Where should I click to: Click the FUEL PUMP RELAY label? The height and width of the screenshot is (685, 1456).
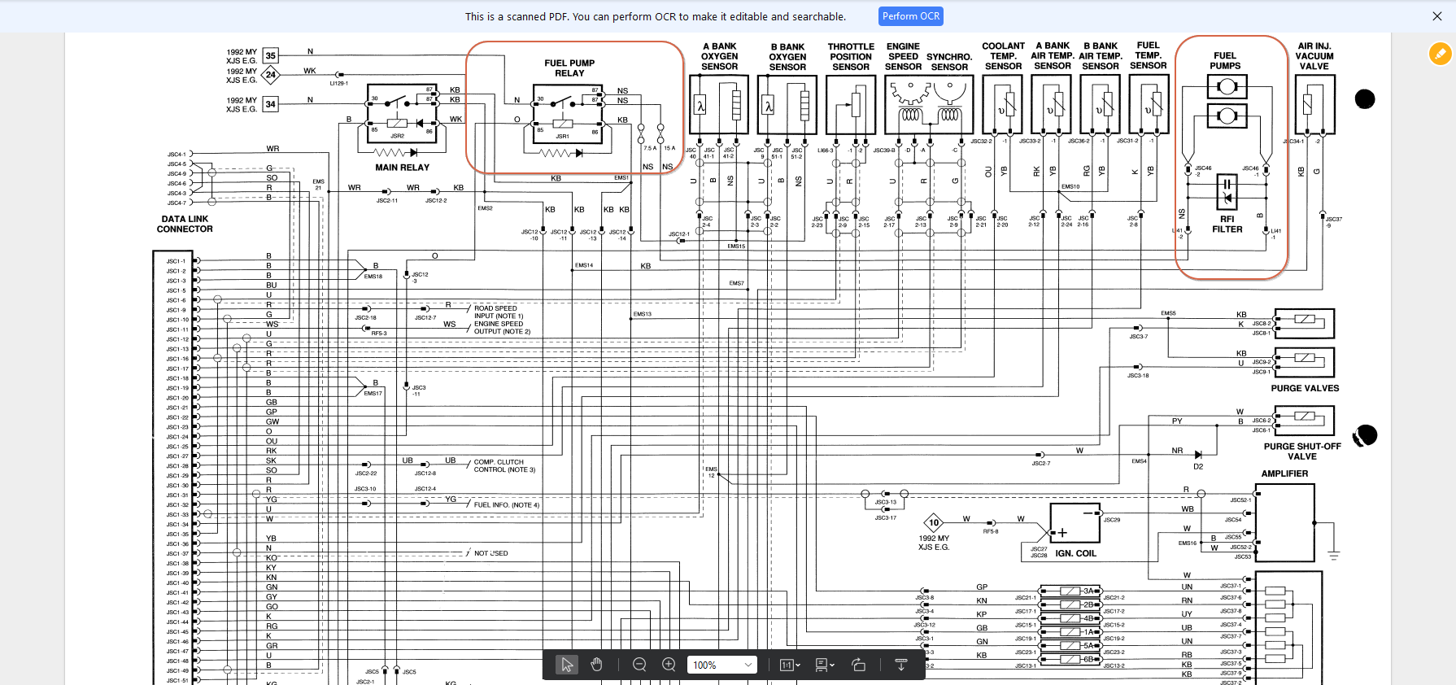[x=569, y=68]
